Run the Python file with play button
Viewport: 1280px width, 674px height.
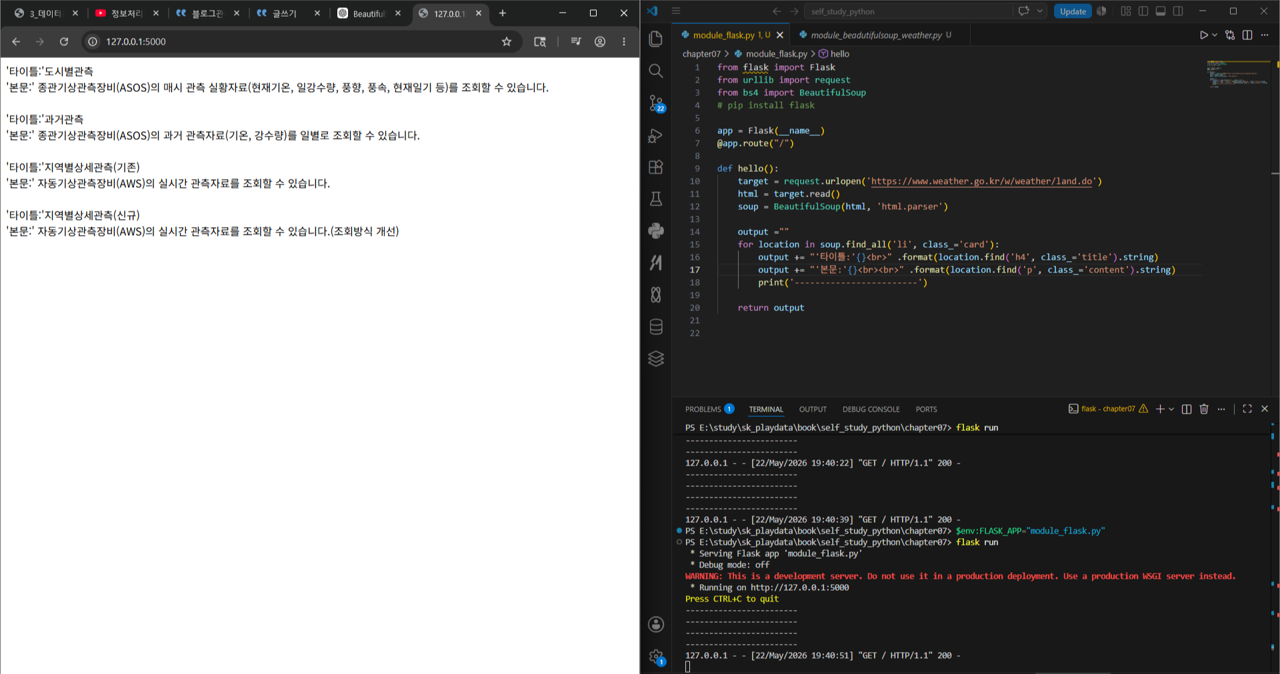coord(1203,35)
